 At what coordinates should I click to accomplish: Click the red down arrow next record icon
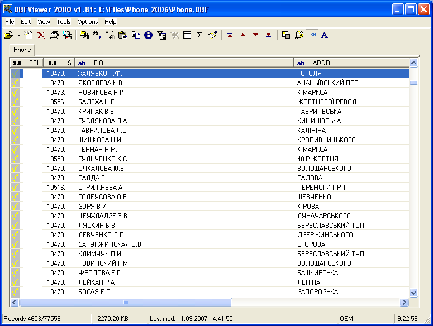tap(256, 35)
